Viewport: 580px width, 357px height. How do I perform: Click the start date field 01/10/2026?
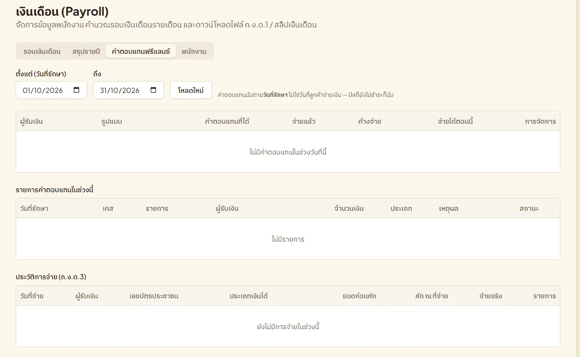point(51,90)
